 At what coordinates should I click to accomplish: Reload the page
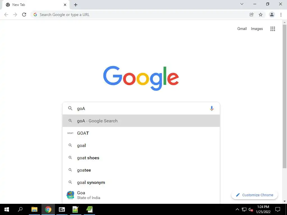(24, 15)
